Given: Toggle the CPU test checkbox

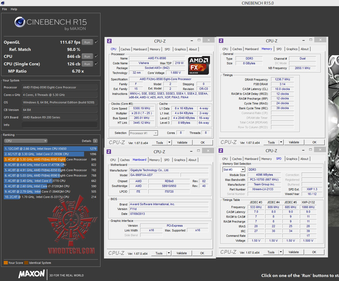Looking at the screenshot, I should tap(96, 56).
